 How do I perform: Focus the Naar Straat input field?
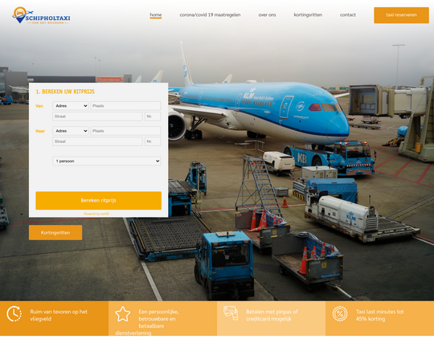click(x=97, y=141)
